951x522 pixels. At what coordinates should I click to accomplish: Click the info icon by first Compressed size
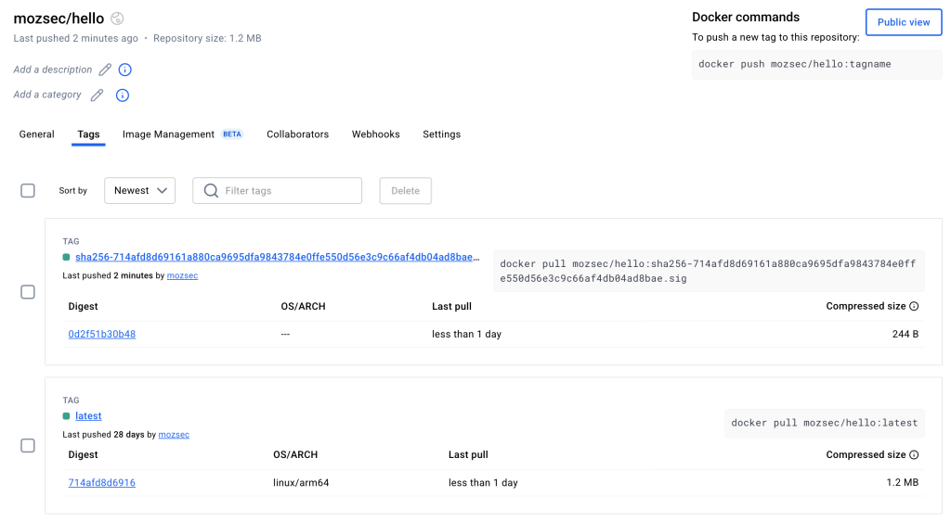click(x=914, y=306)
